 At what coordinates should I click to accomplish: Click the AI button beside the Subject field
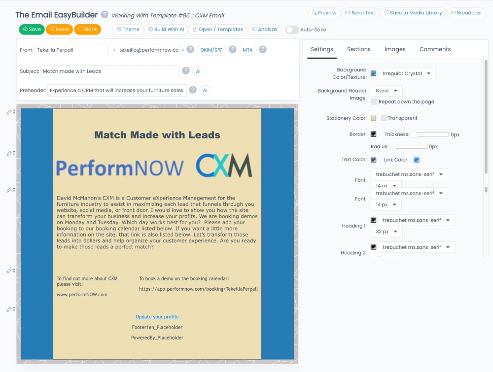(x=198, y=71)
